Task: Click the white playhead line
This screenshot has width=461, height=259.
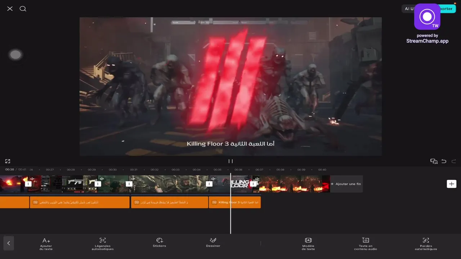Action: (230, 204)
